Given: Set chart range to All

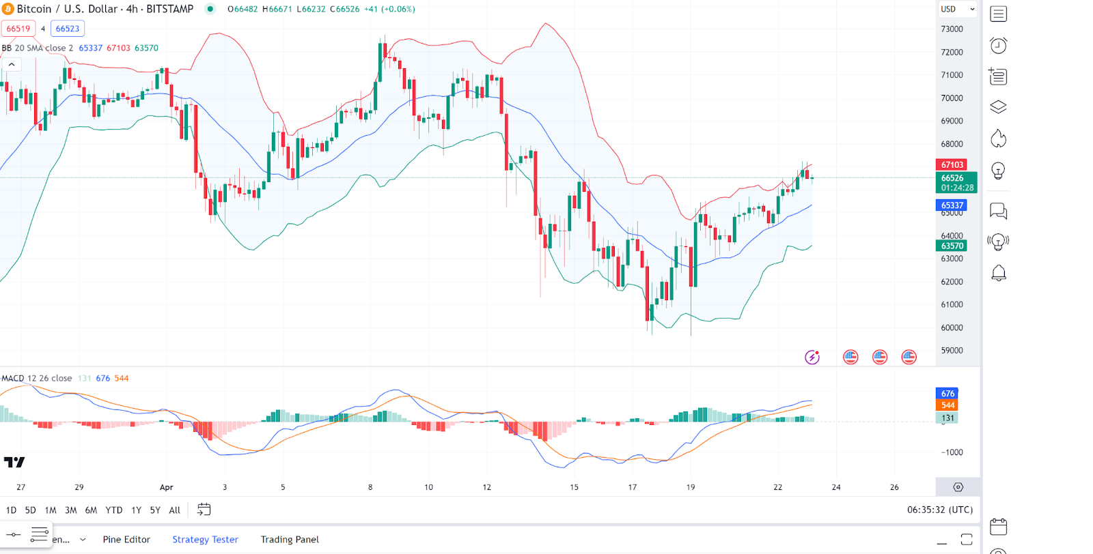Looking at the screenshot, I should [175, 510].
